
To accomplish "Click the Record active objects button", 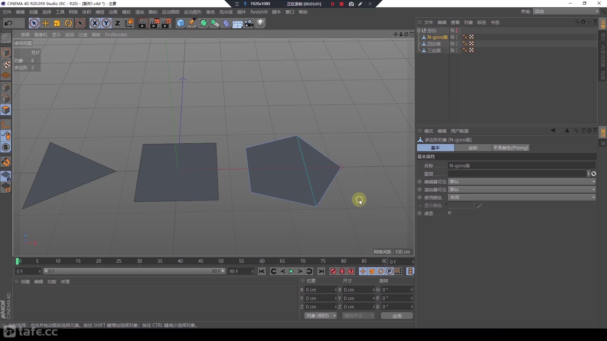I will click(x=333, y=271).
